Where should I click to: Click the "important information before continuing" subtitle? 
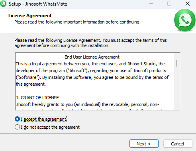click(77, 22)
